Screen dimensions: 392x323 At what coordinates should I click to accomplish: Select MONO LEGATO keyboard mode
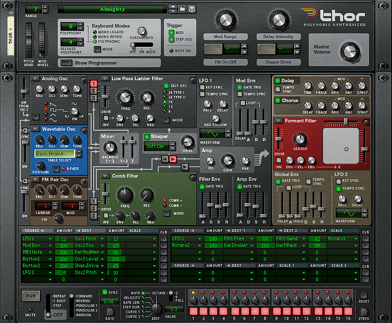pyautogui.click(x=95, y=32)
